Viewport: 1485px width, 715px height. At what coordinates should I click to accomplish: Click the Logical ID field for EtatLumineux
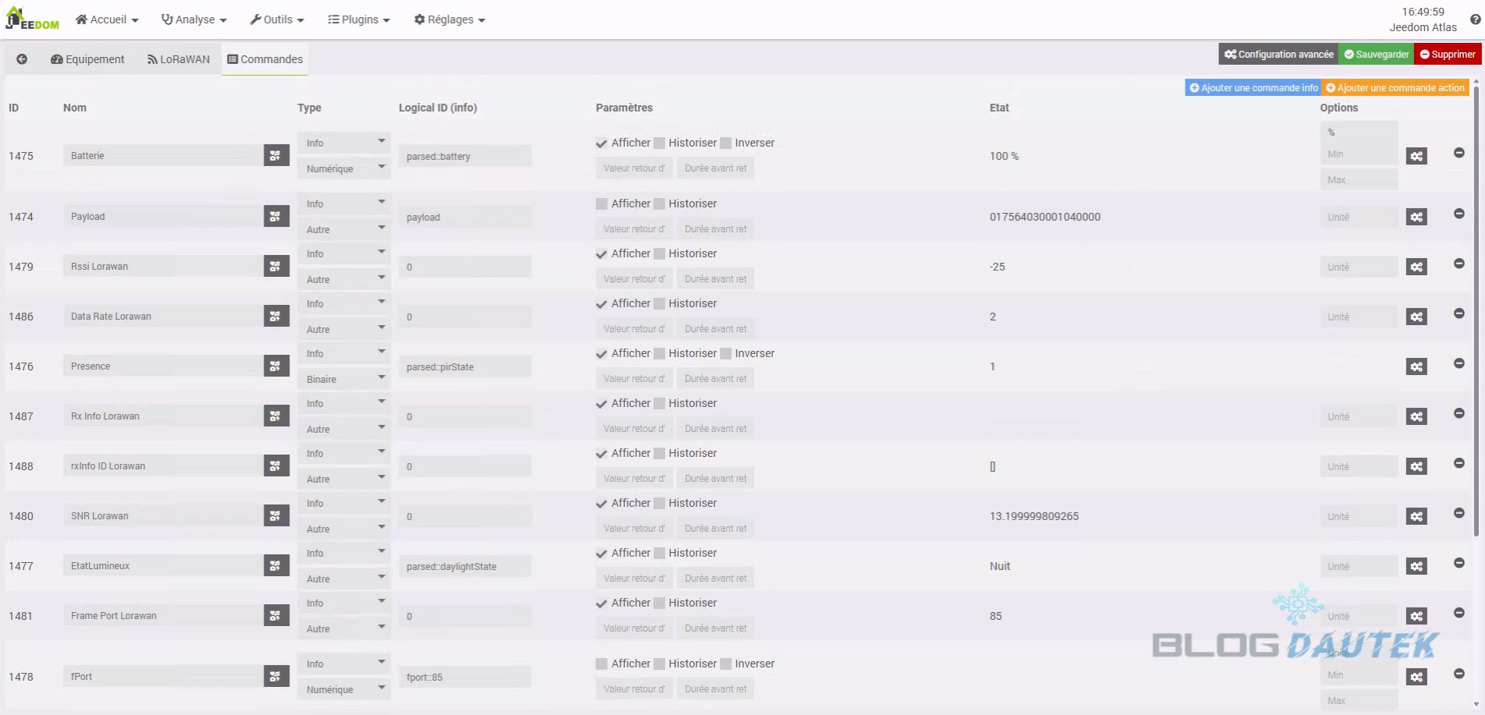pyautogui.click(x=465, y=566)
